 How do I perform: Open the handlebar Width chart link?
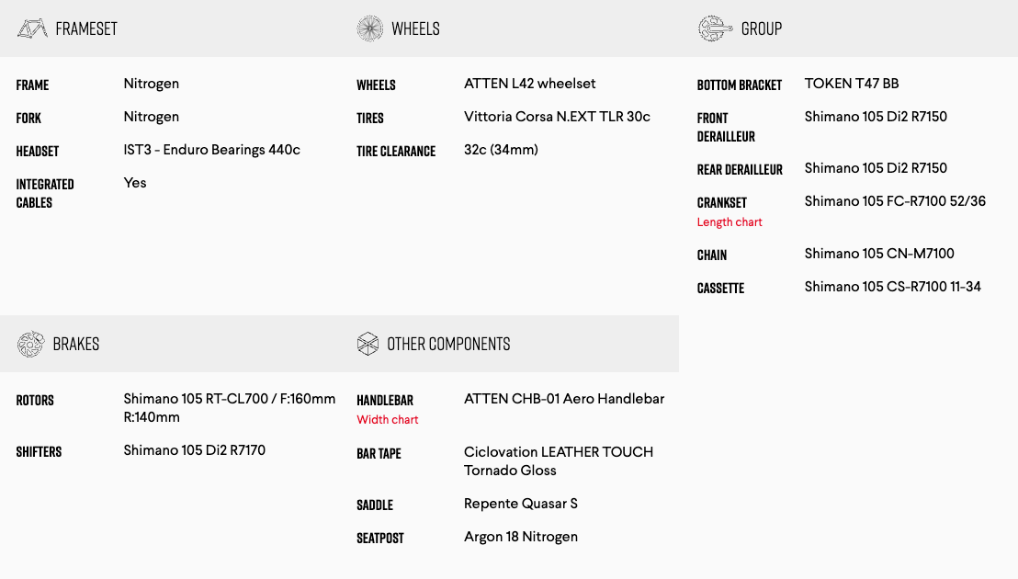388,420
